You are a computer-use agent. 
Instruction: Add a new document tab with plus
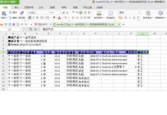[123, 25]
